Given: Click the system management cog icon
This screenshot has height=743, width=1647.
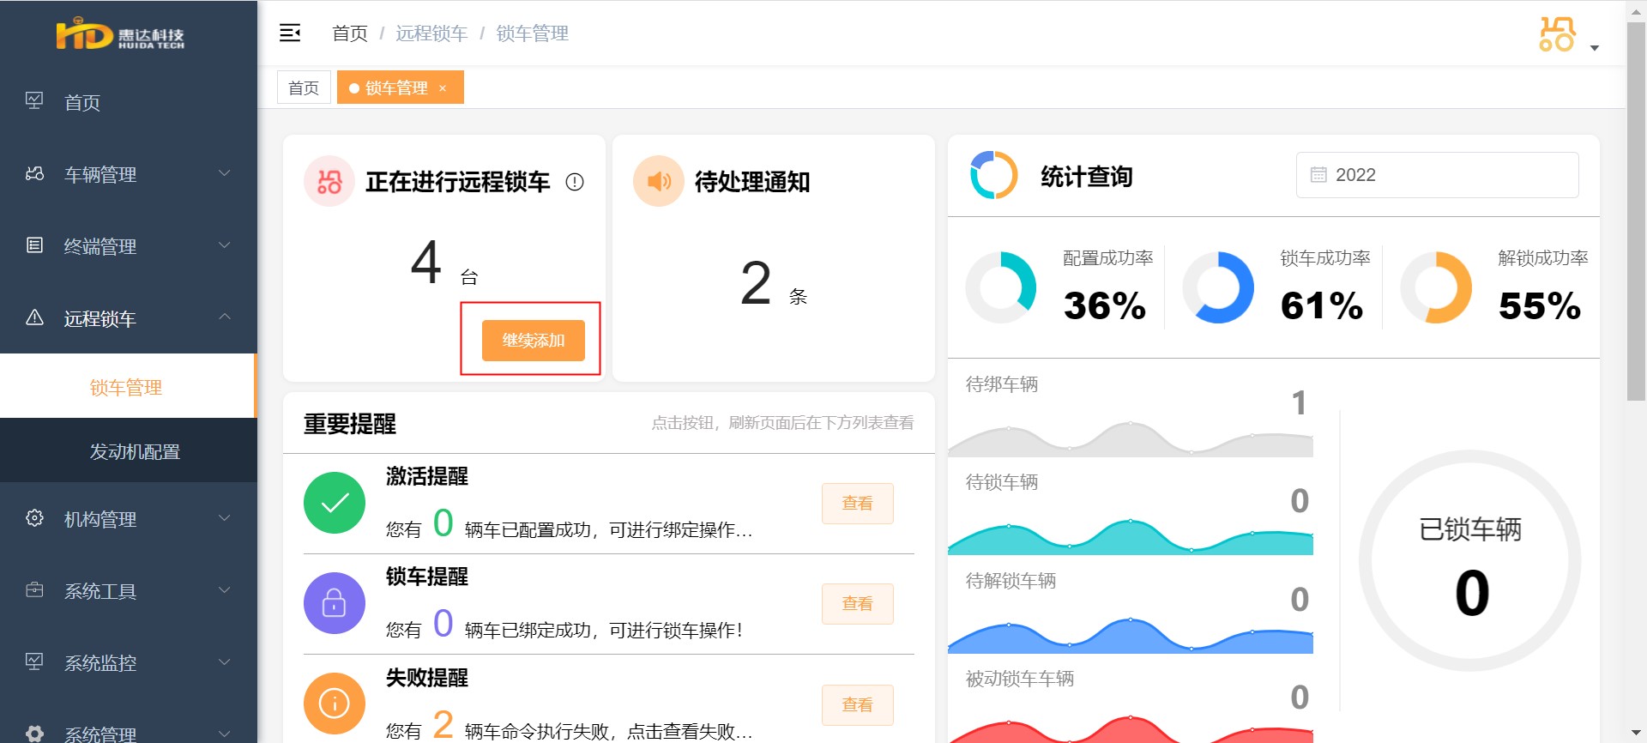Looking at the screenshot, I should 34,734.
